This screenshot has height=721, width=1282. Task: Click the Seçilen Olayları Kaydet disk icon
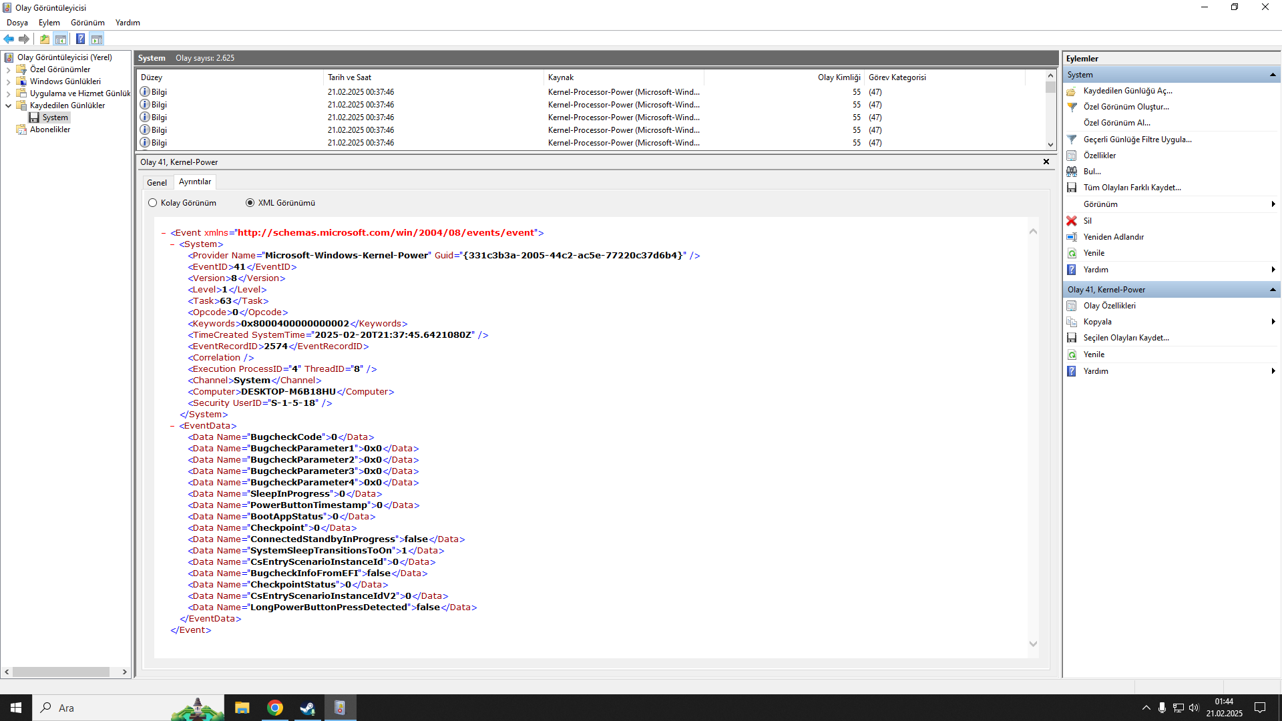pyautogui.click(x=1072, y=338)
